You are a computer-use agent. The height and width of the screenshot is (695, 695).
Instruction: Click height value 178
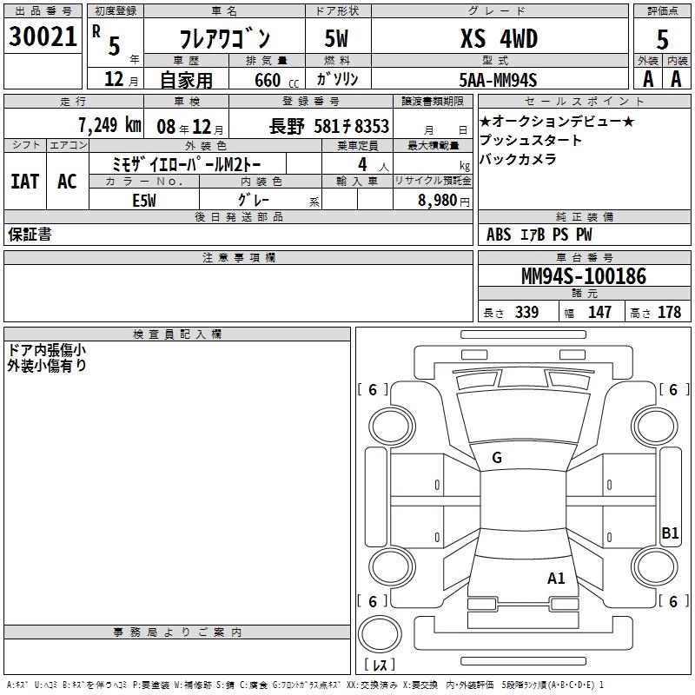pos(669,312)
